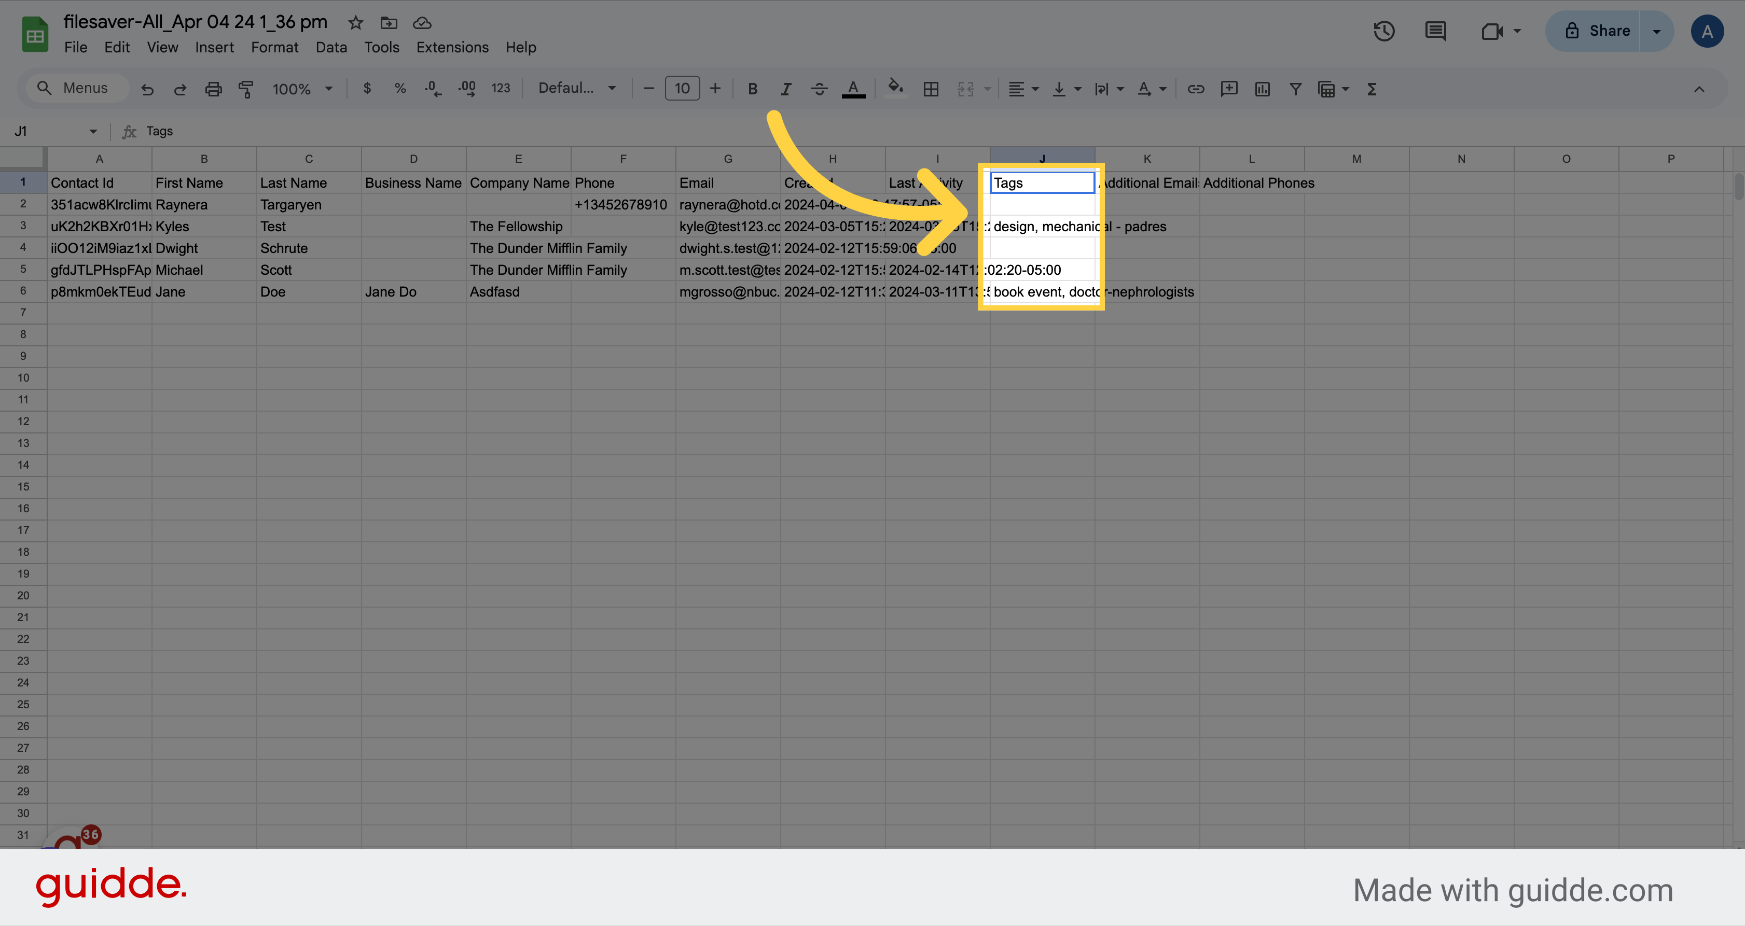The width and height of the screenshot is (1745, 926).
Task: Format as percent icon
Action: [x=400, y=89]
